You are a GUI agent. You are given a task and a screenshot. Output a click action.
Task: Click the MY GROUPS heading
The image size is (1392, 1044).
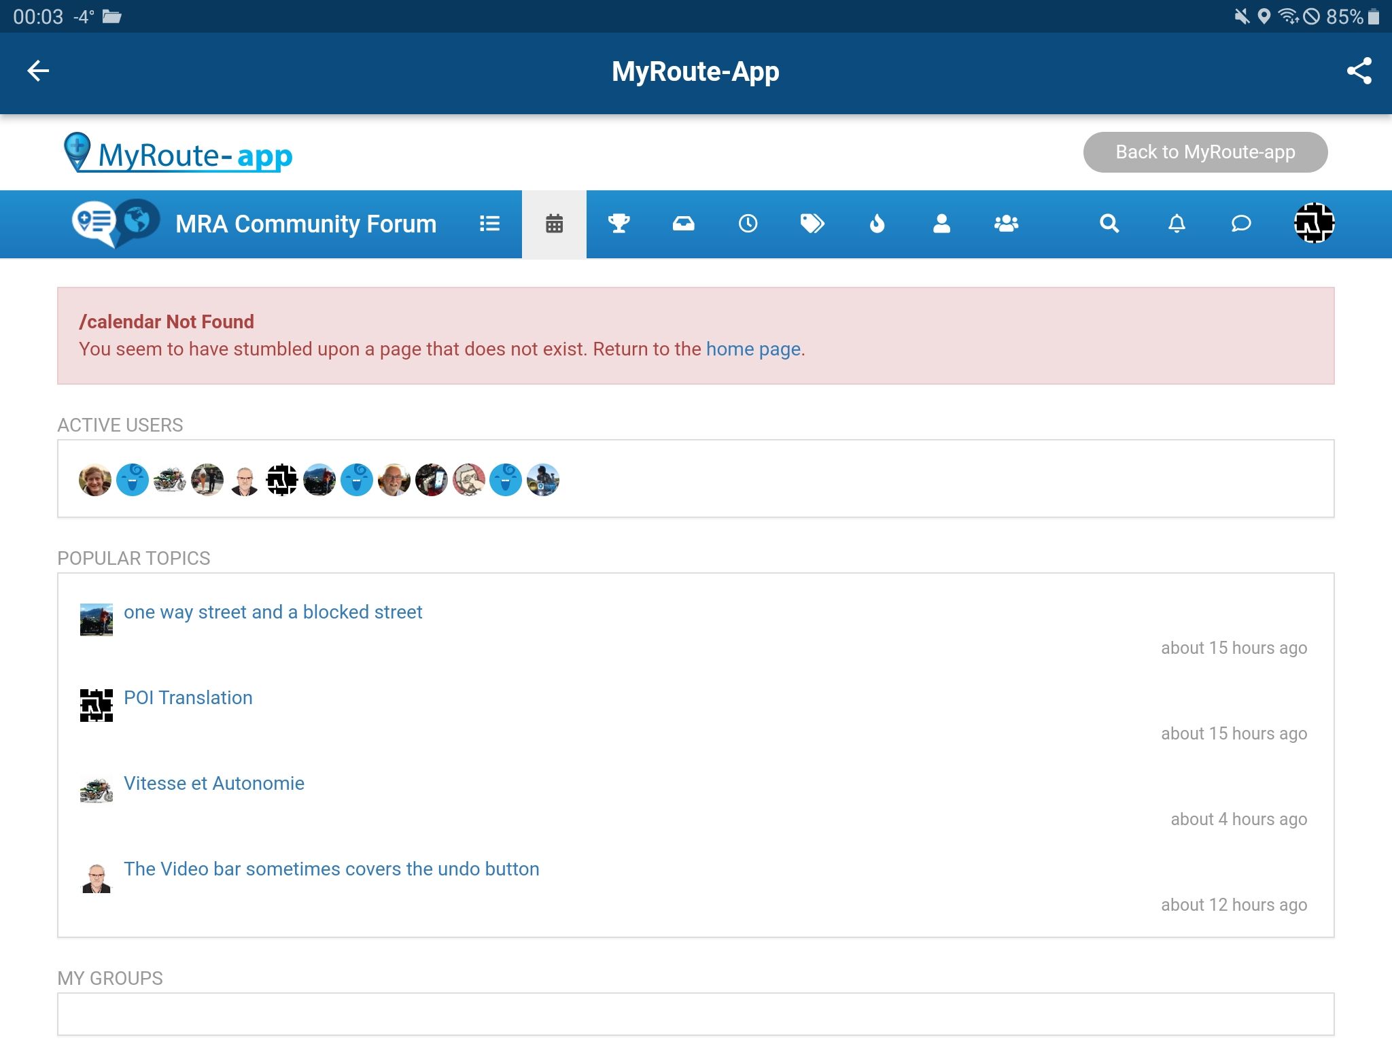(x=110, y=978)
